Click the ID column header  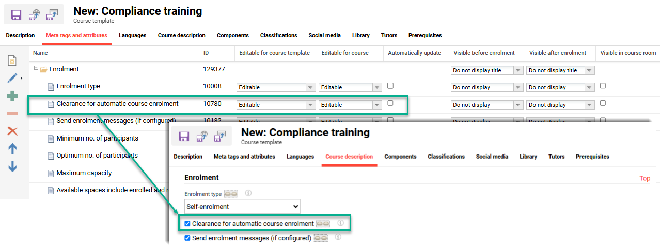point(206,53)
